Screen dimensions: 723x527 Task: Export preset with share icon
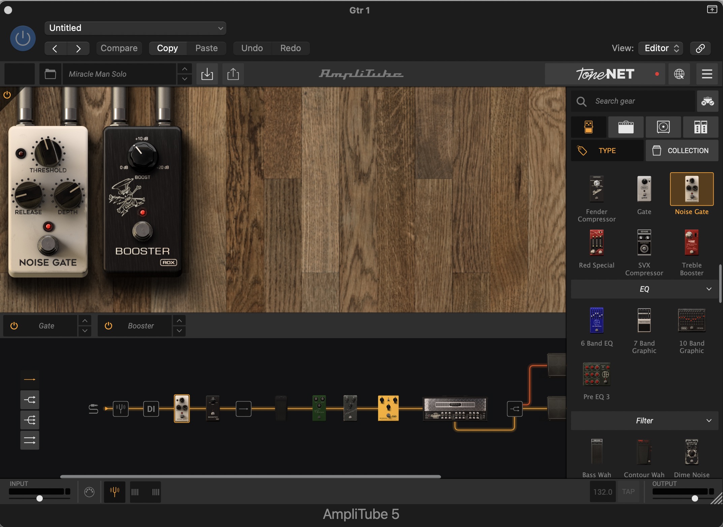(233, 74)
